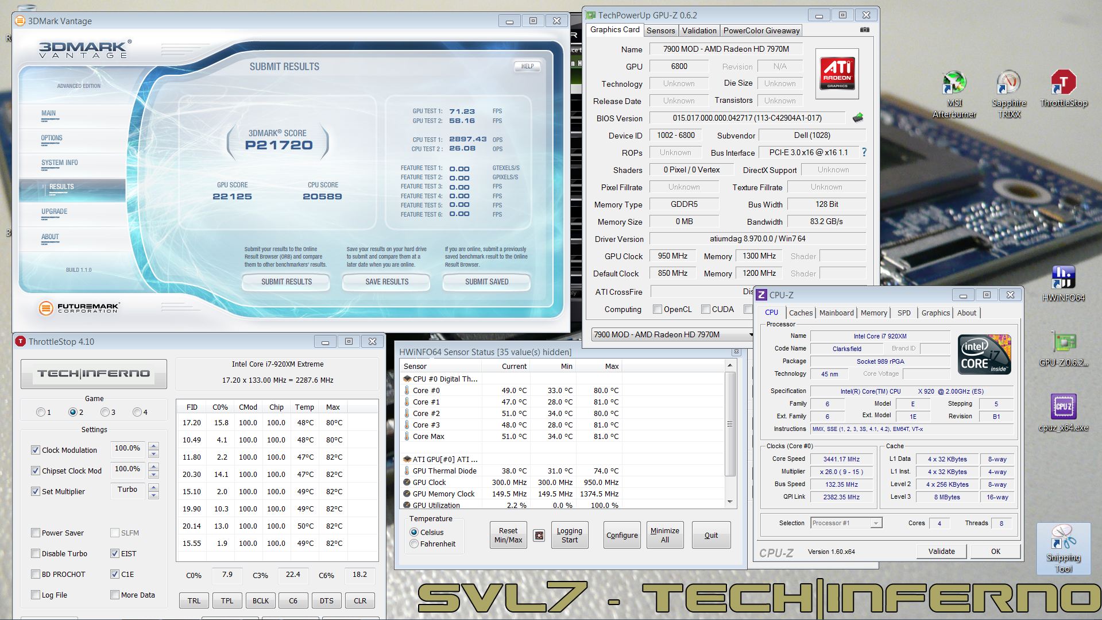Click HWiNFO64 sensor list scroll down arrow
The height and width of the screenshot is (620, 1102).
pyautogui.click(x=730, y=502)
